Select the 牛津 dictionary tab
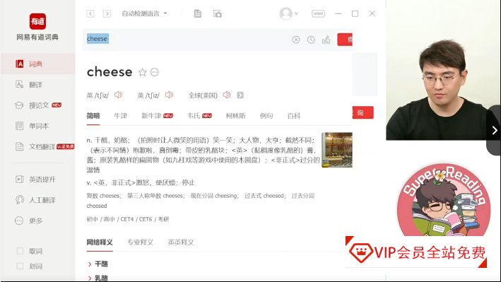 click(x=121, y=116)
